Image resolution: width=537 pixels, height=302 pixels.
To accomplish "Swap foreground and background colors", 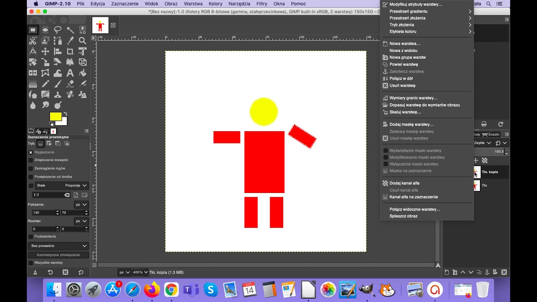I will [65, 114].
